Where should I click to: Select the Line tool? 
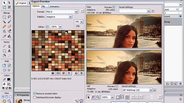coord(4,46)
